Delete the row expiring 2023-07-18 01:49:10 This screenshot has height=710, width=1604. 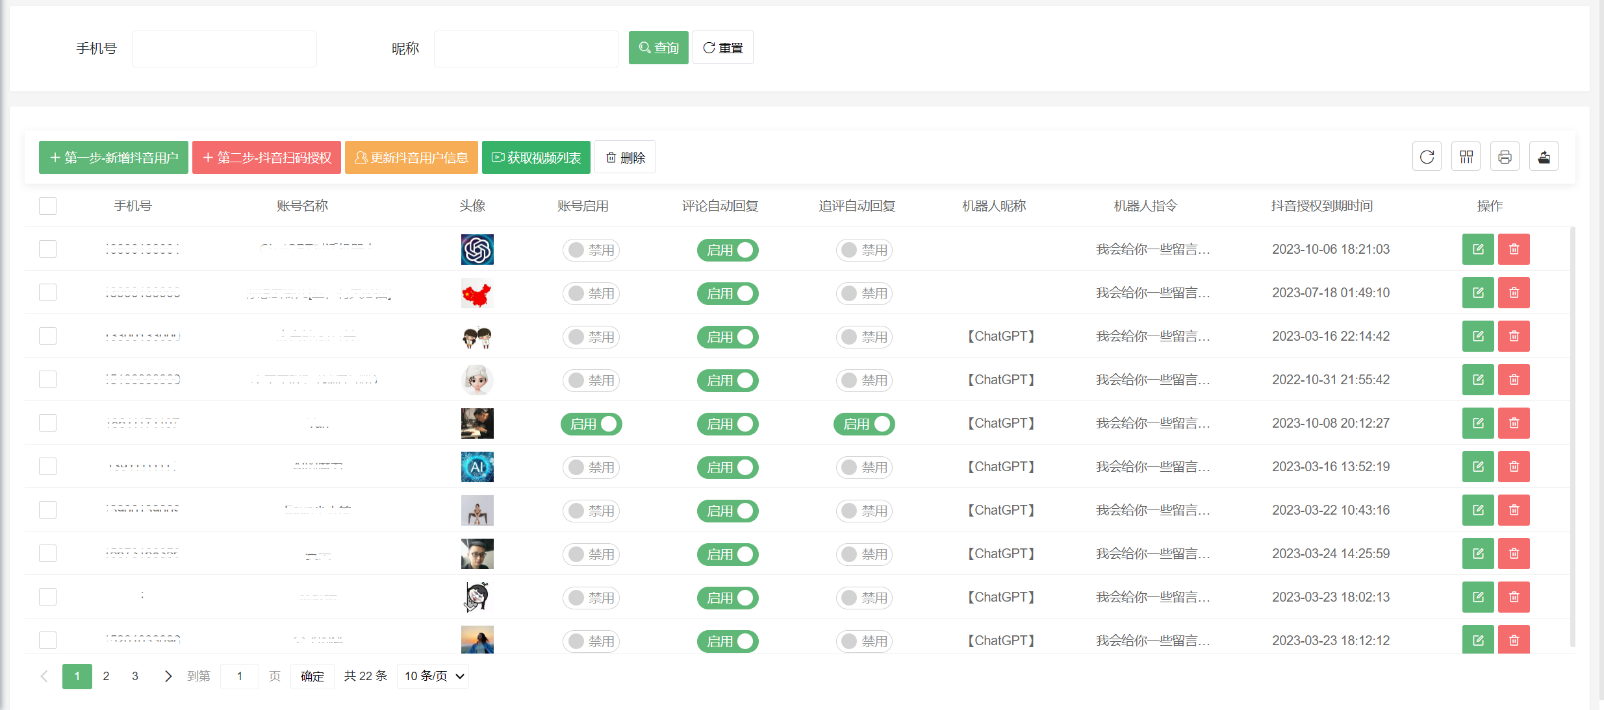[1514, 293]
